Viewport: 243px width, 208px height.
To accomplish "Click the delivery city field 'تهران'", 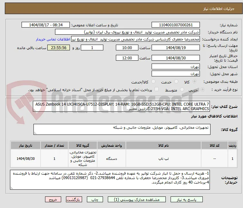I will coord(176,74).
